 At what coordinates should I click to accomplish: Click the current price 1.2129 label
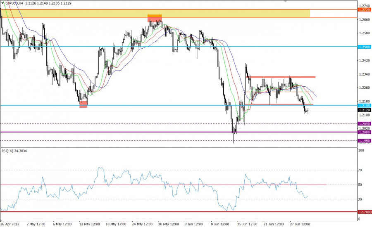coord(364,110)
